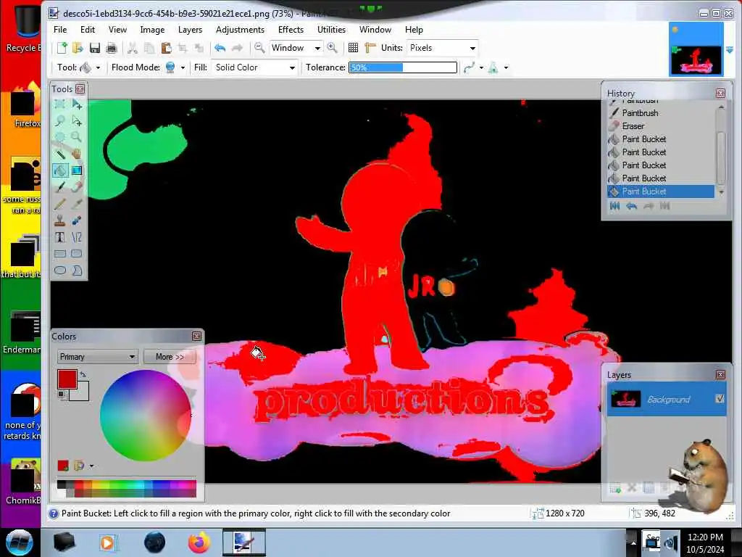742x557 pixels.
Task: Select the Ellipse shape tool
Action: [59, 271]
